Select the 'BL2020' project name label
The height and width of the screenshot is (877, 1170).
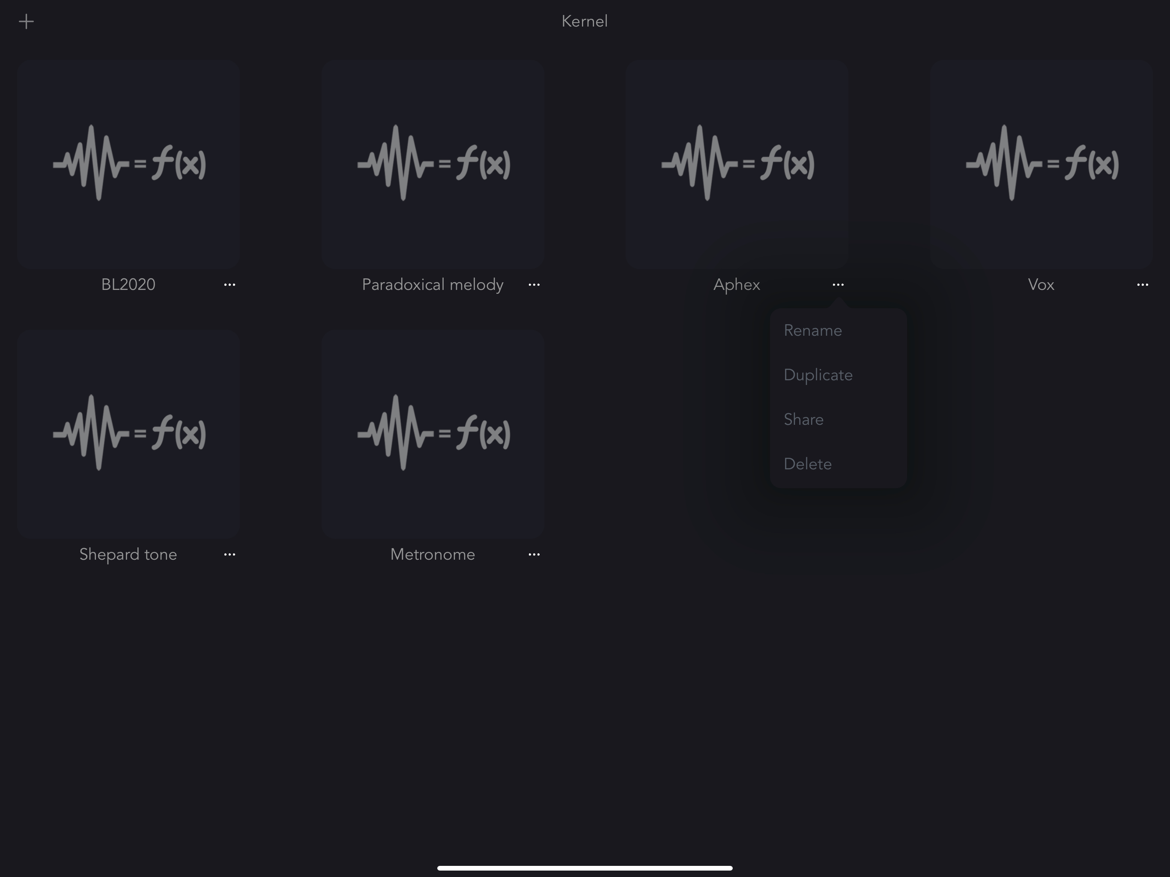pyautogui.click(x=128, y=285)
